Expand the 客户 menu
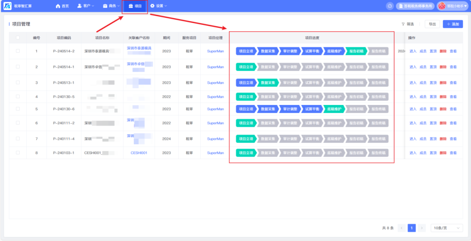The image size is (471, 241). click(85, 6)
